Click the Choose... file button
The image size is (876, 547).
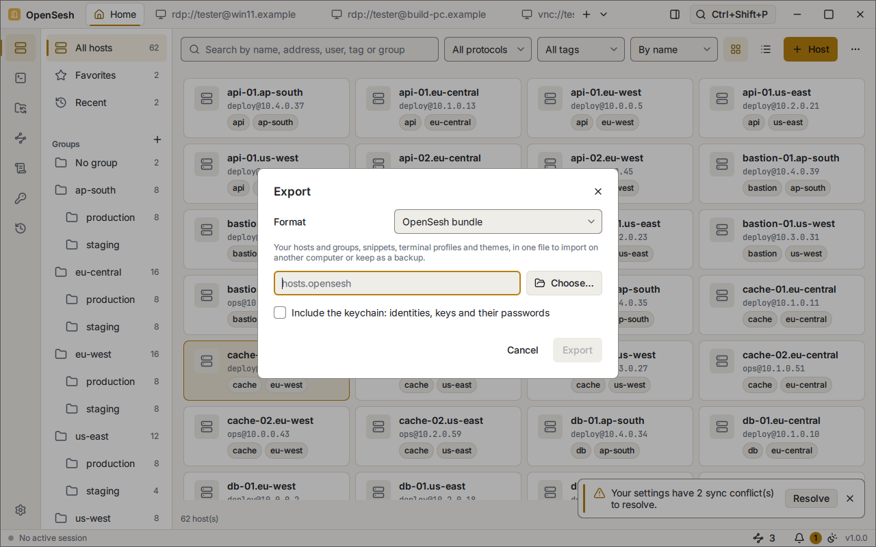564,283
